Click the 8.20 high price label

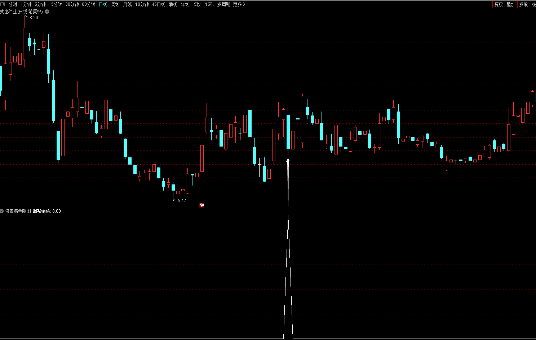point(34,17)
